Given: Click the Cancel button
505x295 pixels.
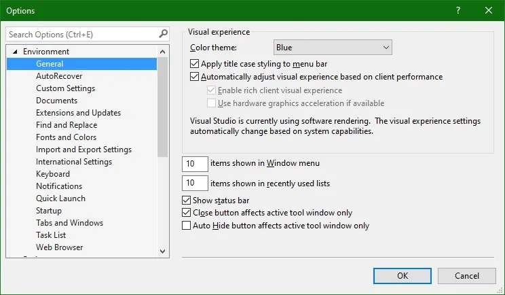Looking at the screenshot, I should coord(467,276).
